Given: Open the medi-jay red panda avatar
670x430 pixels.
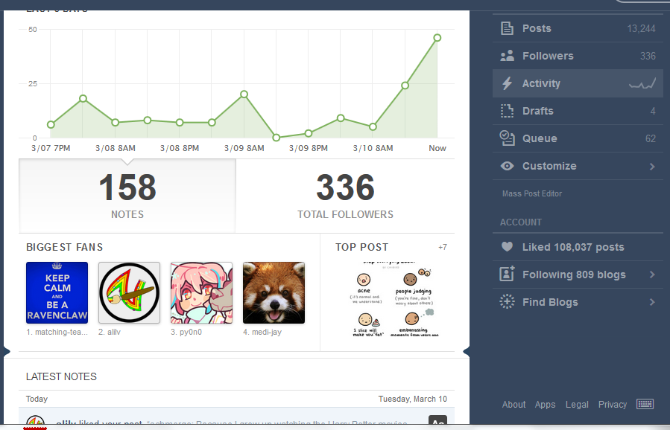Looking at the screenshot, I should tap(274, 292).
